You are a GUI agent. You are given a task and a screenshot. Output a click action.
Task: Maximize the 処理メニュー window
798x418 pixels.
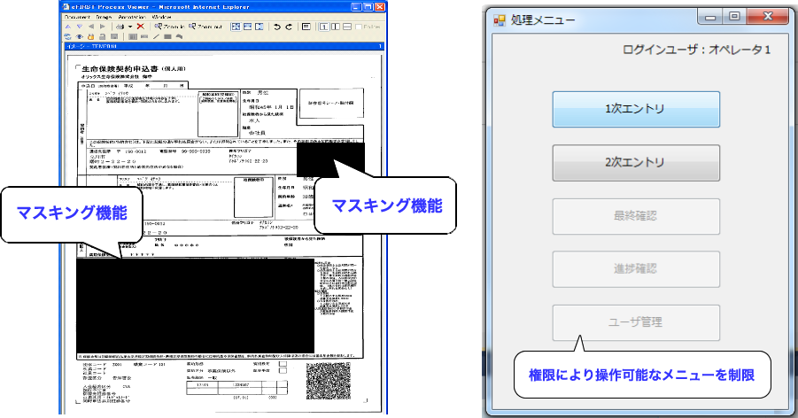pyautogui.click(x=734, y=17)
